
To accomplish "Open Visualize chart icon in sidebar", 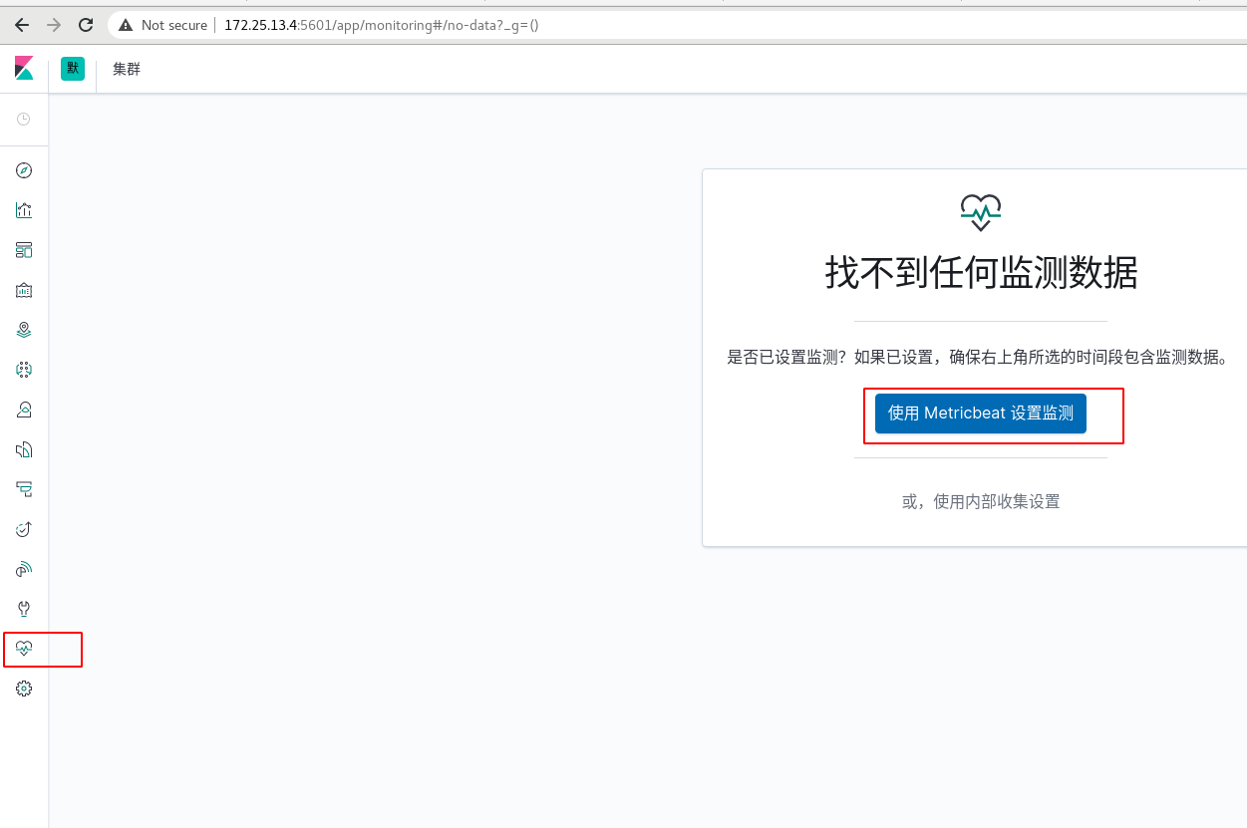I will (24, 210).
